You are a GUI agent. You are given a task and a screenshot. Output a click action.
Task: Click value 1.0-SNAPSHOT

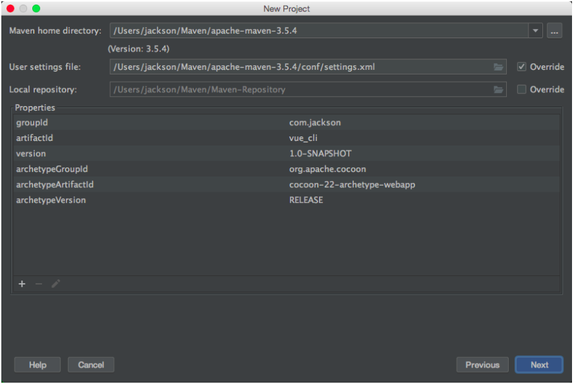pyautogui.click(x=320, y=153)
